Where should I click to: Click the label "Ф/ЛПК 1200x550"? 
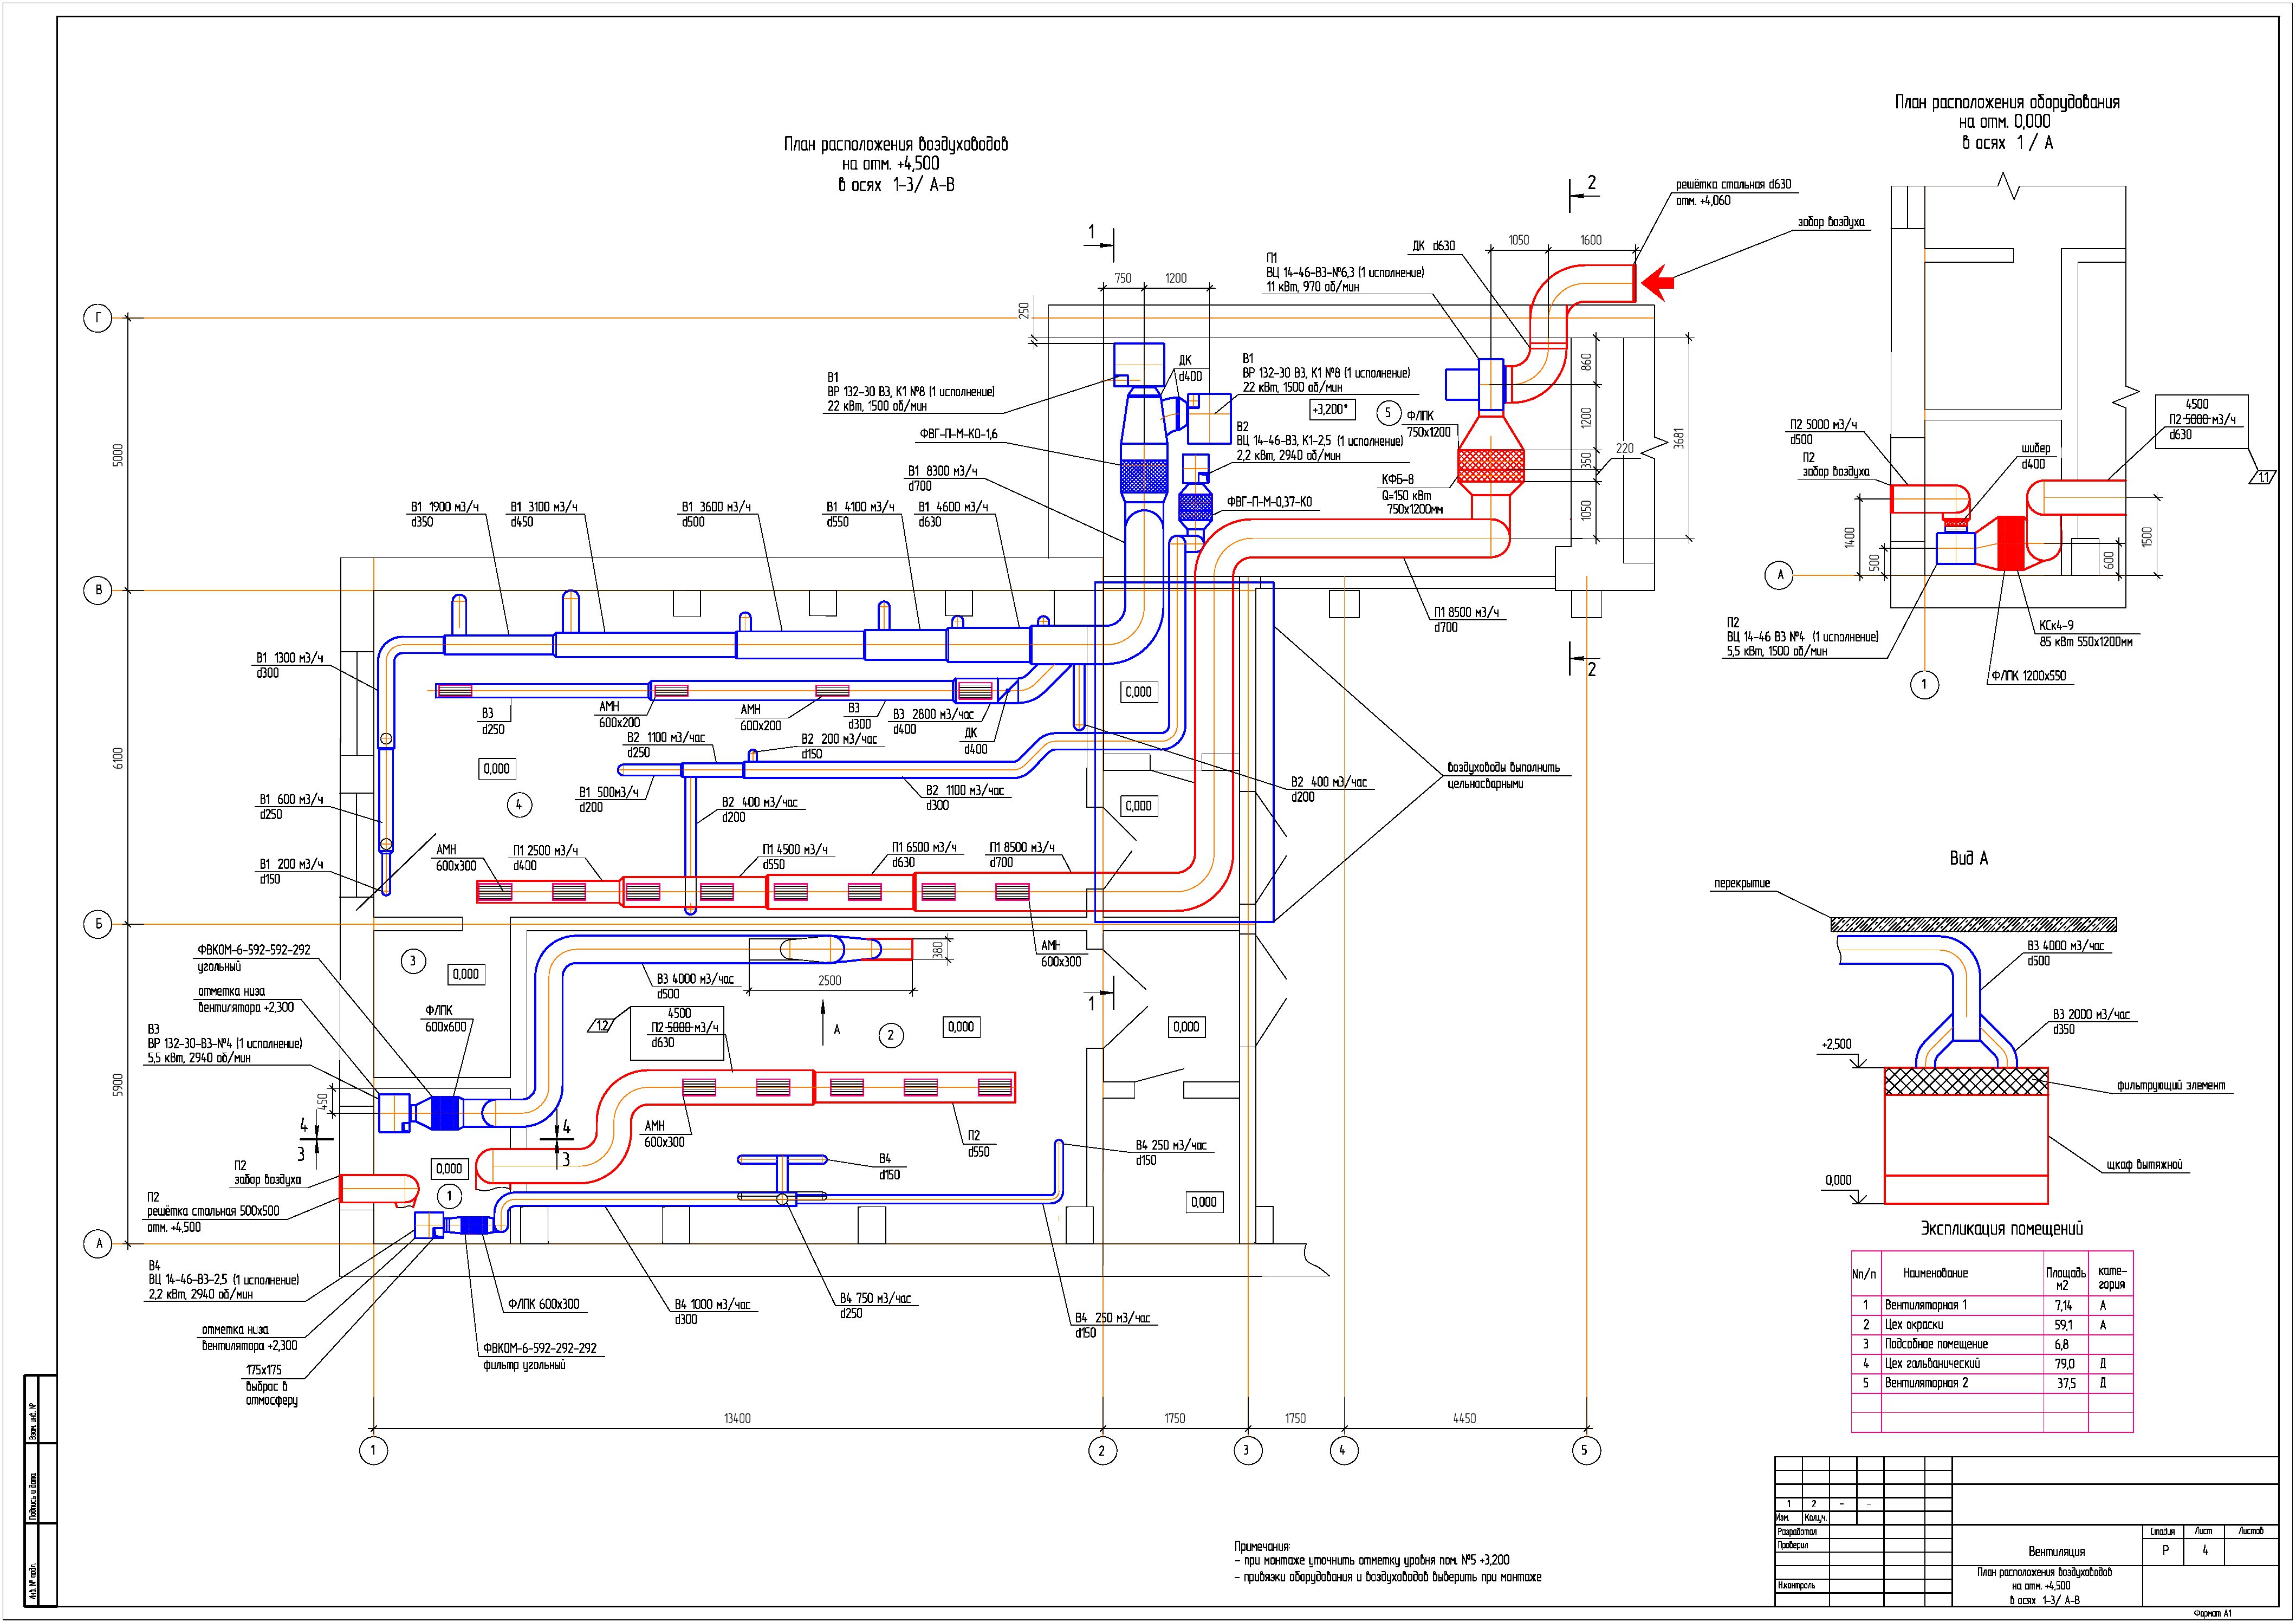(x=2030, y=675)
